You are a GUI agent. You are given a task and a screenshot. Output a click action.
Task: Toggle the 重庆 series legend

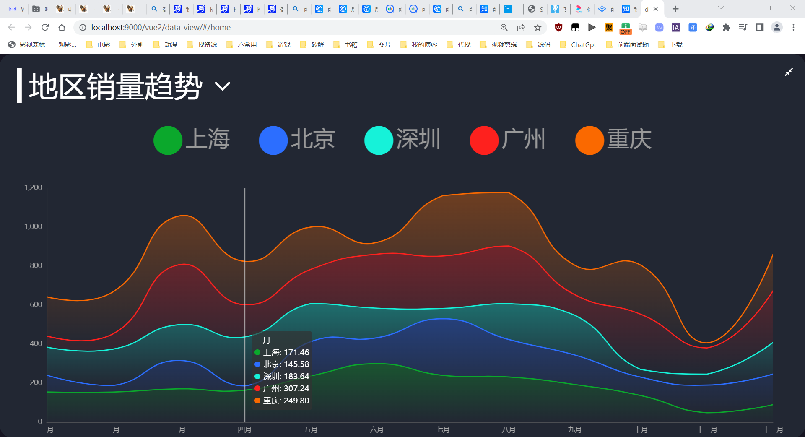click(x=613, y=140)
